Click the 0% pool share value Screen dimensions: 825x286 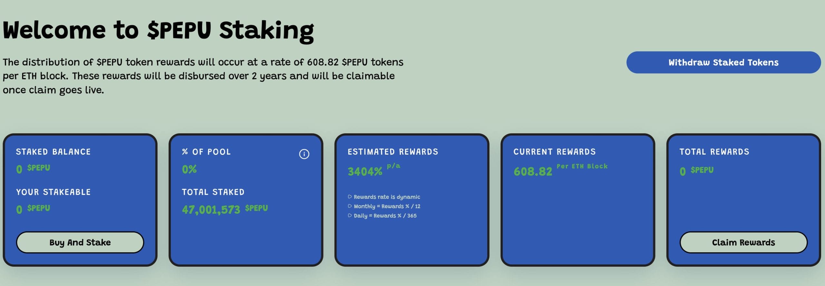pyautogui.click(x=189, y=169)
